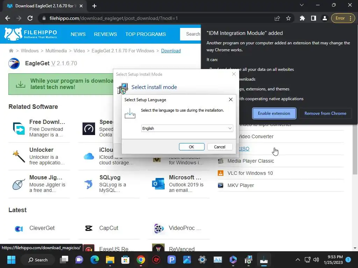Image resolution: width=358 pixels, height=268 pixels.
Task: Open the REVIEWS menu
Action: coord(105,34)
